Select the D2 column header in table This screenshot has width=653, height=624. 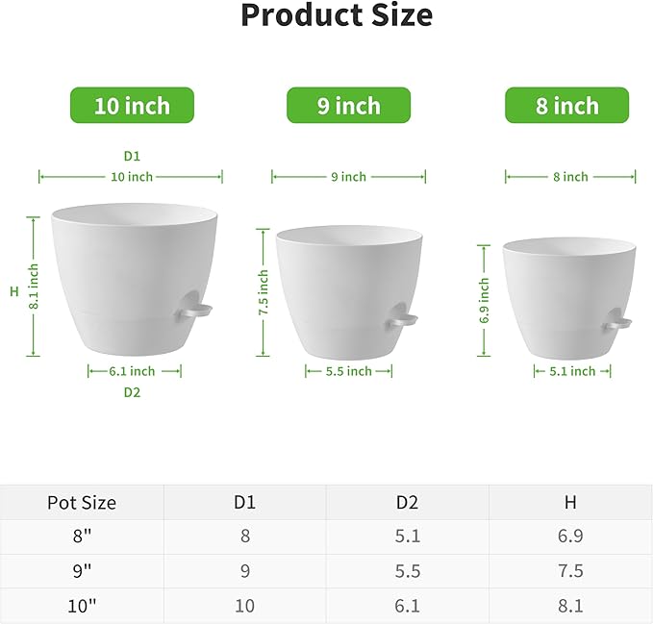pos(408,502)
